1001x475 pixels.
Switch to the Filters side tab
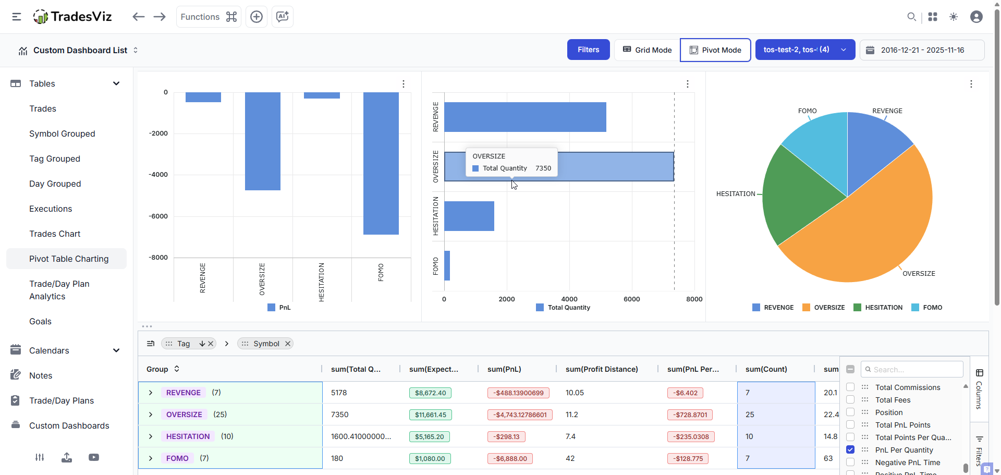tap(979, 448)
